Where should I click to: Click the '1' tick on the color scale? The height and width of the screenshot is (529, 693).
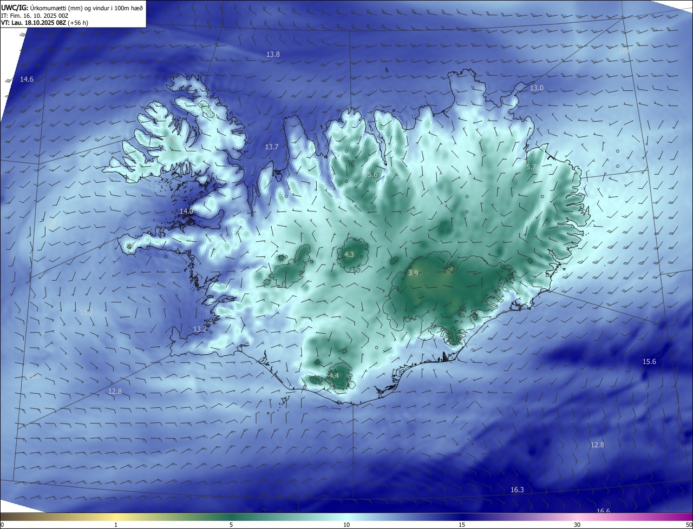(116, 525)
